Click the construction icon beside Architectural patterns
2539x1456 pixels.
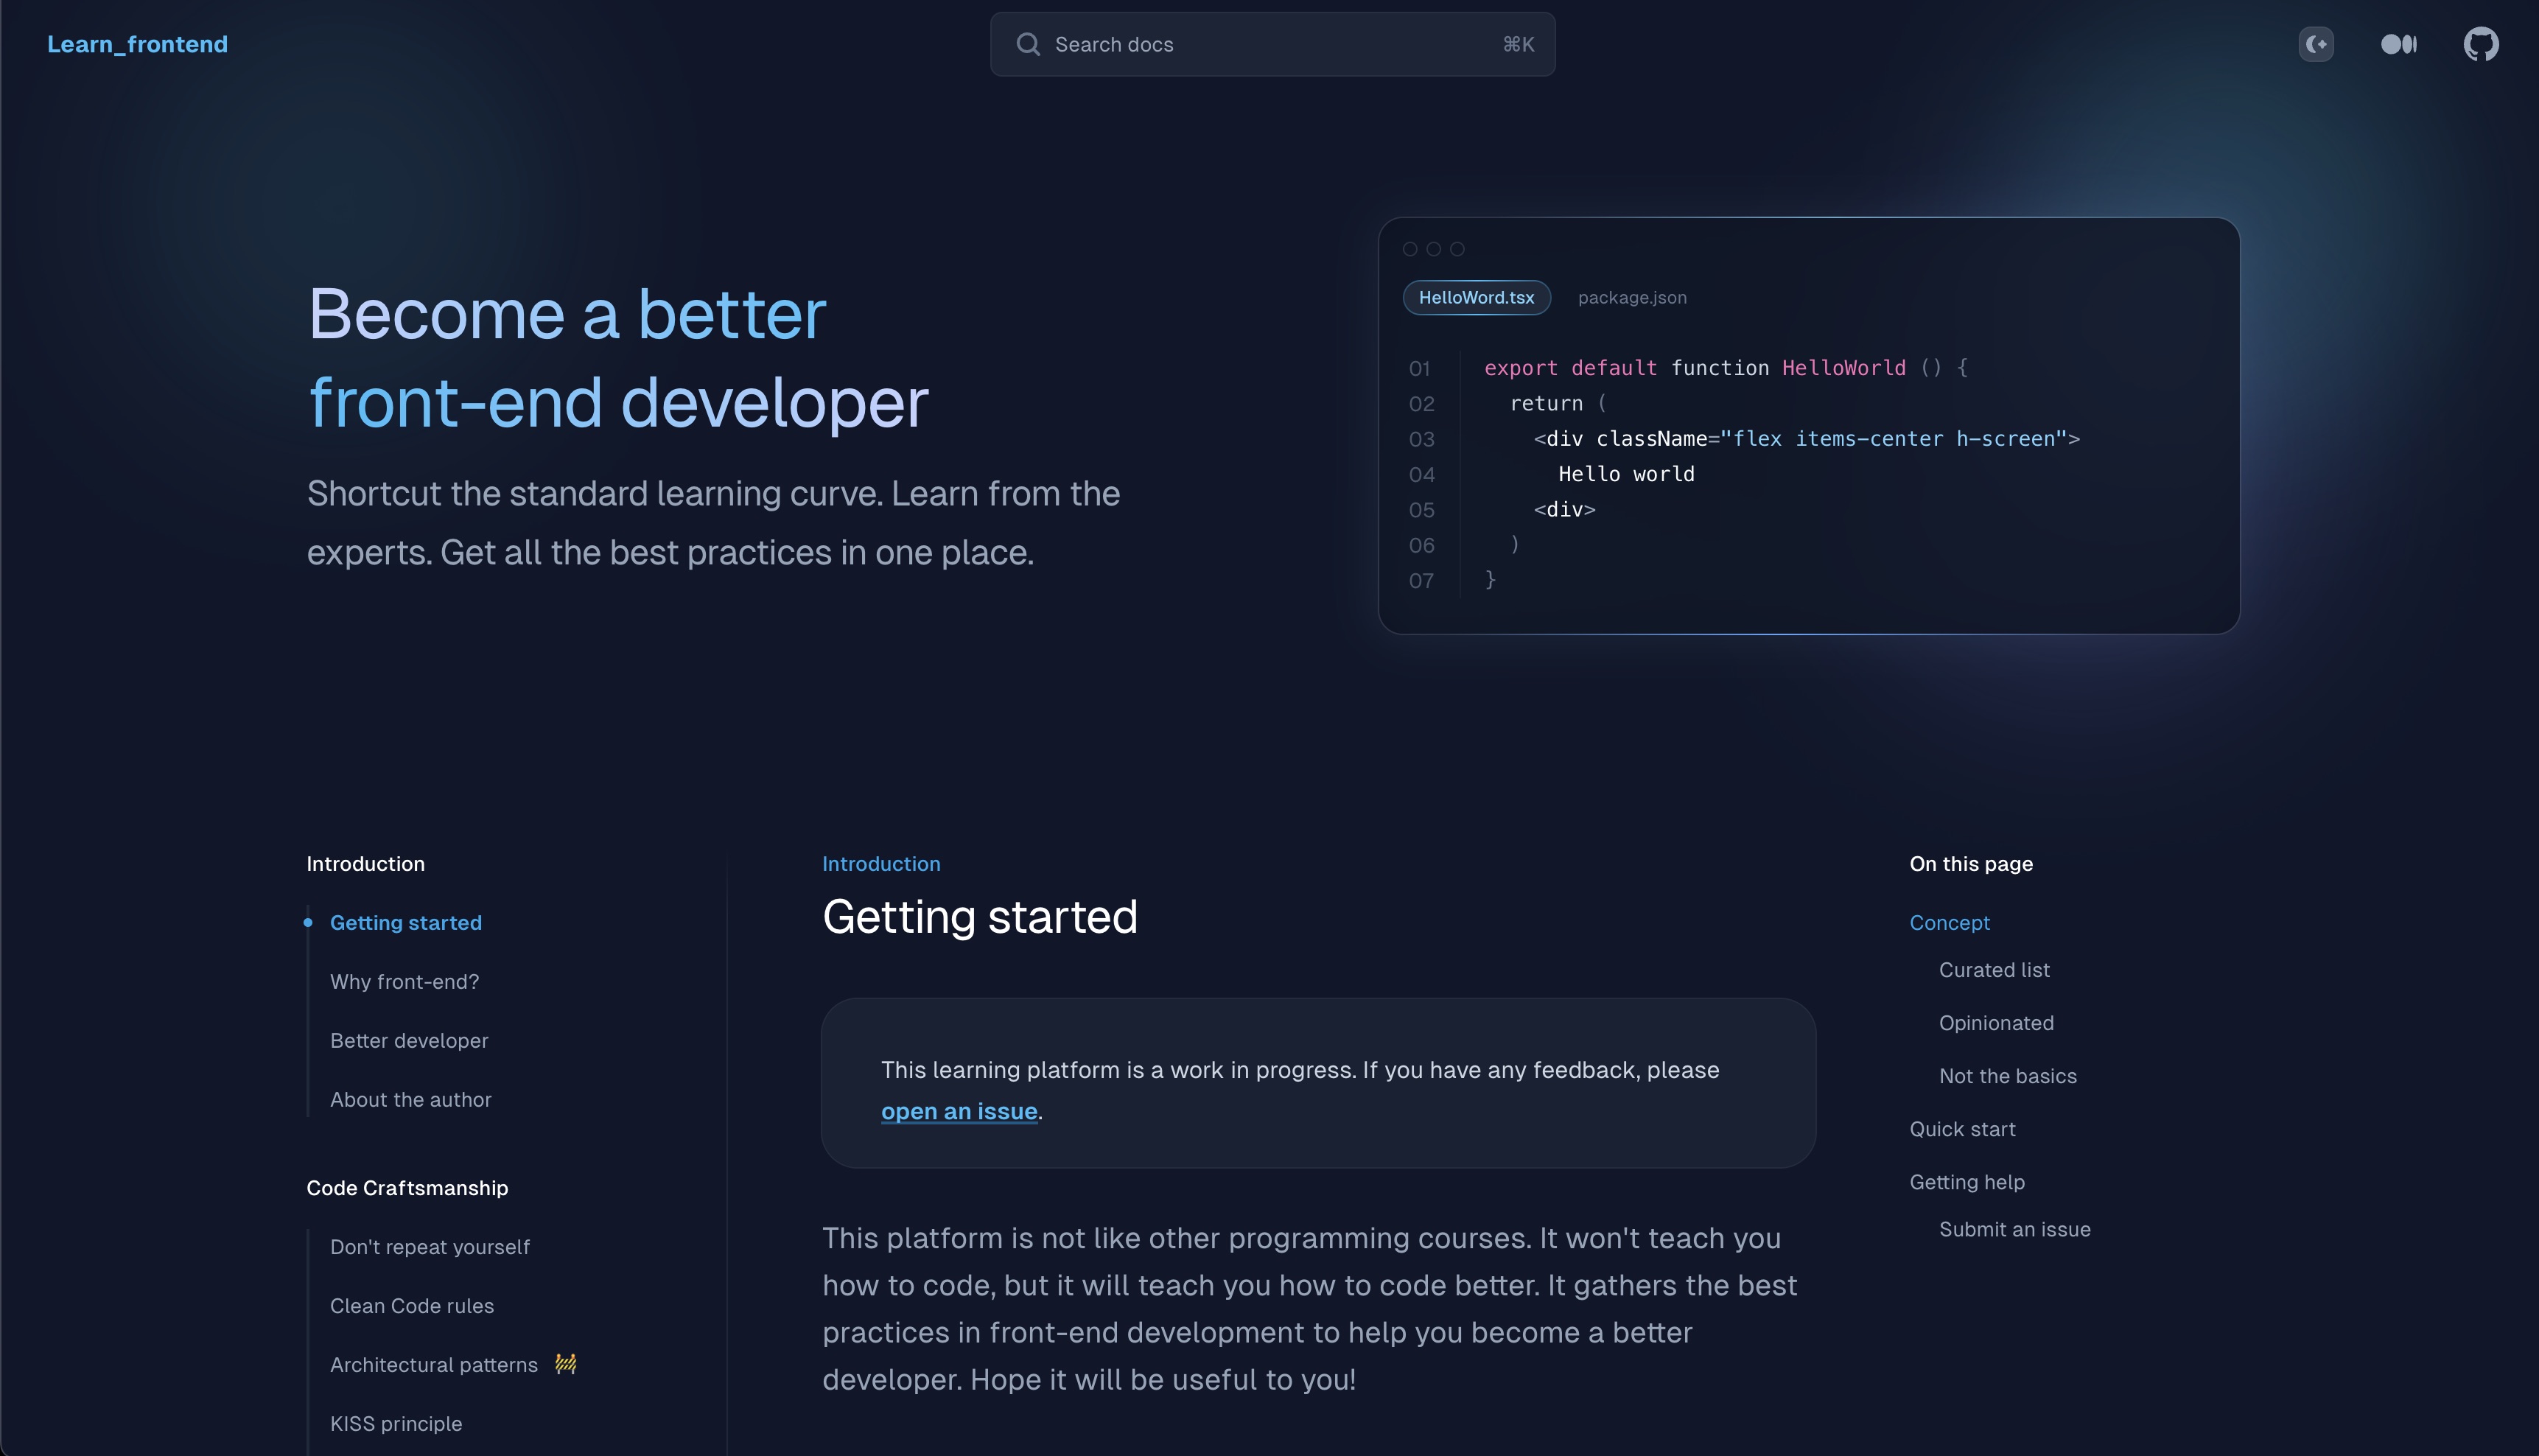click(x=566, y=1364)
